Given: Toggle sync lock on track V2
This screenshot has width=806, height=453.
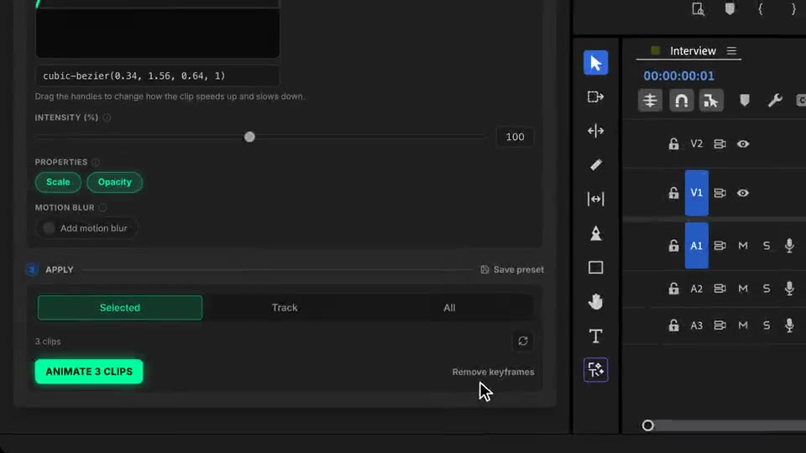Looking at the screenshot, I should (720, 143).
